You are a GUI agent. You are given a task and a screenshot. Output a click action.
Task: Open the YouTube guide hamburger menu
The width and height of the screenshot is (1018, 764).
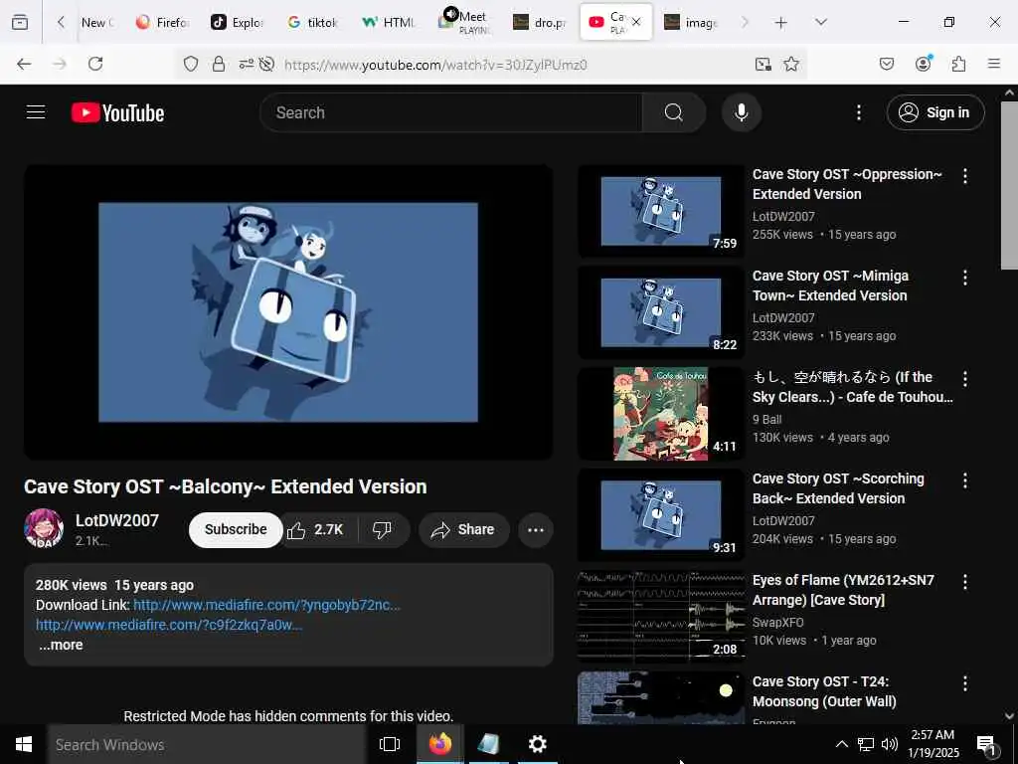click(x=36, y=112)
